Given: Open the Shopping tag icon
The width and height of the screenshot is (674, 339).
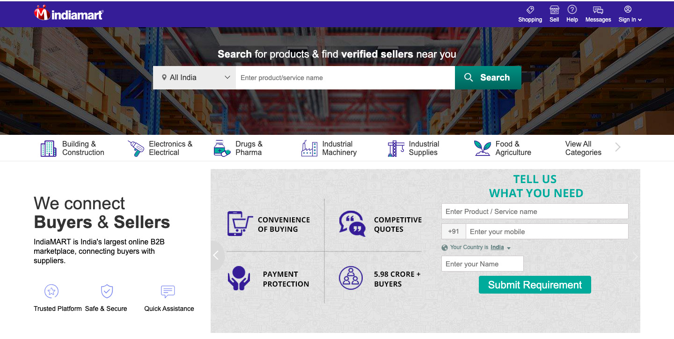Looking at the screenshot, I should point(530,10).
